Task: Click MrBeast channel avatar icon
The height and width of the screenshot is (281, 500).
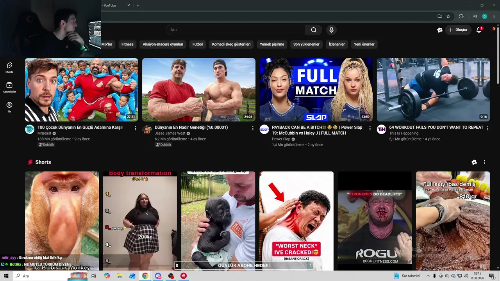Action: 30,130
